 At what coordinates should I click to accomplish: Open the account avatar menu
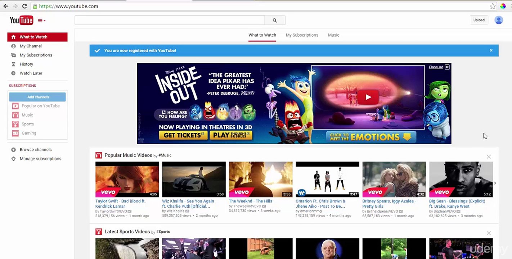point(499,20)
